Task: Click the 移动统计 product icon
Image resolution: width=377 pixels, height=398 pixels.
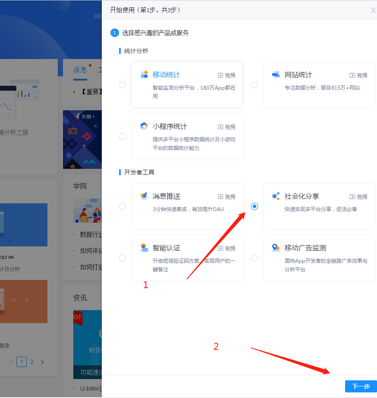Action: point(144,75)
